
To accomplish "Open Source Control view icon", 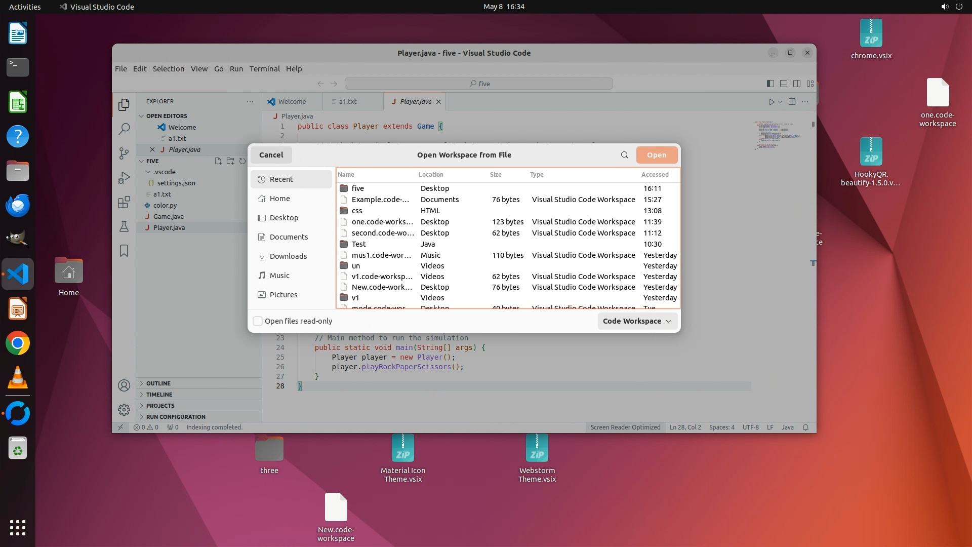I will (124, 153).
